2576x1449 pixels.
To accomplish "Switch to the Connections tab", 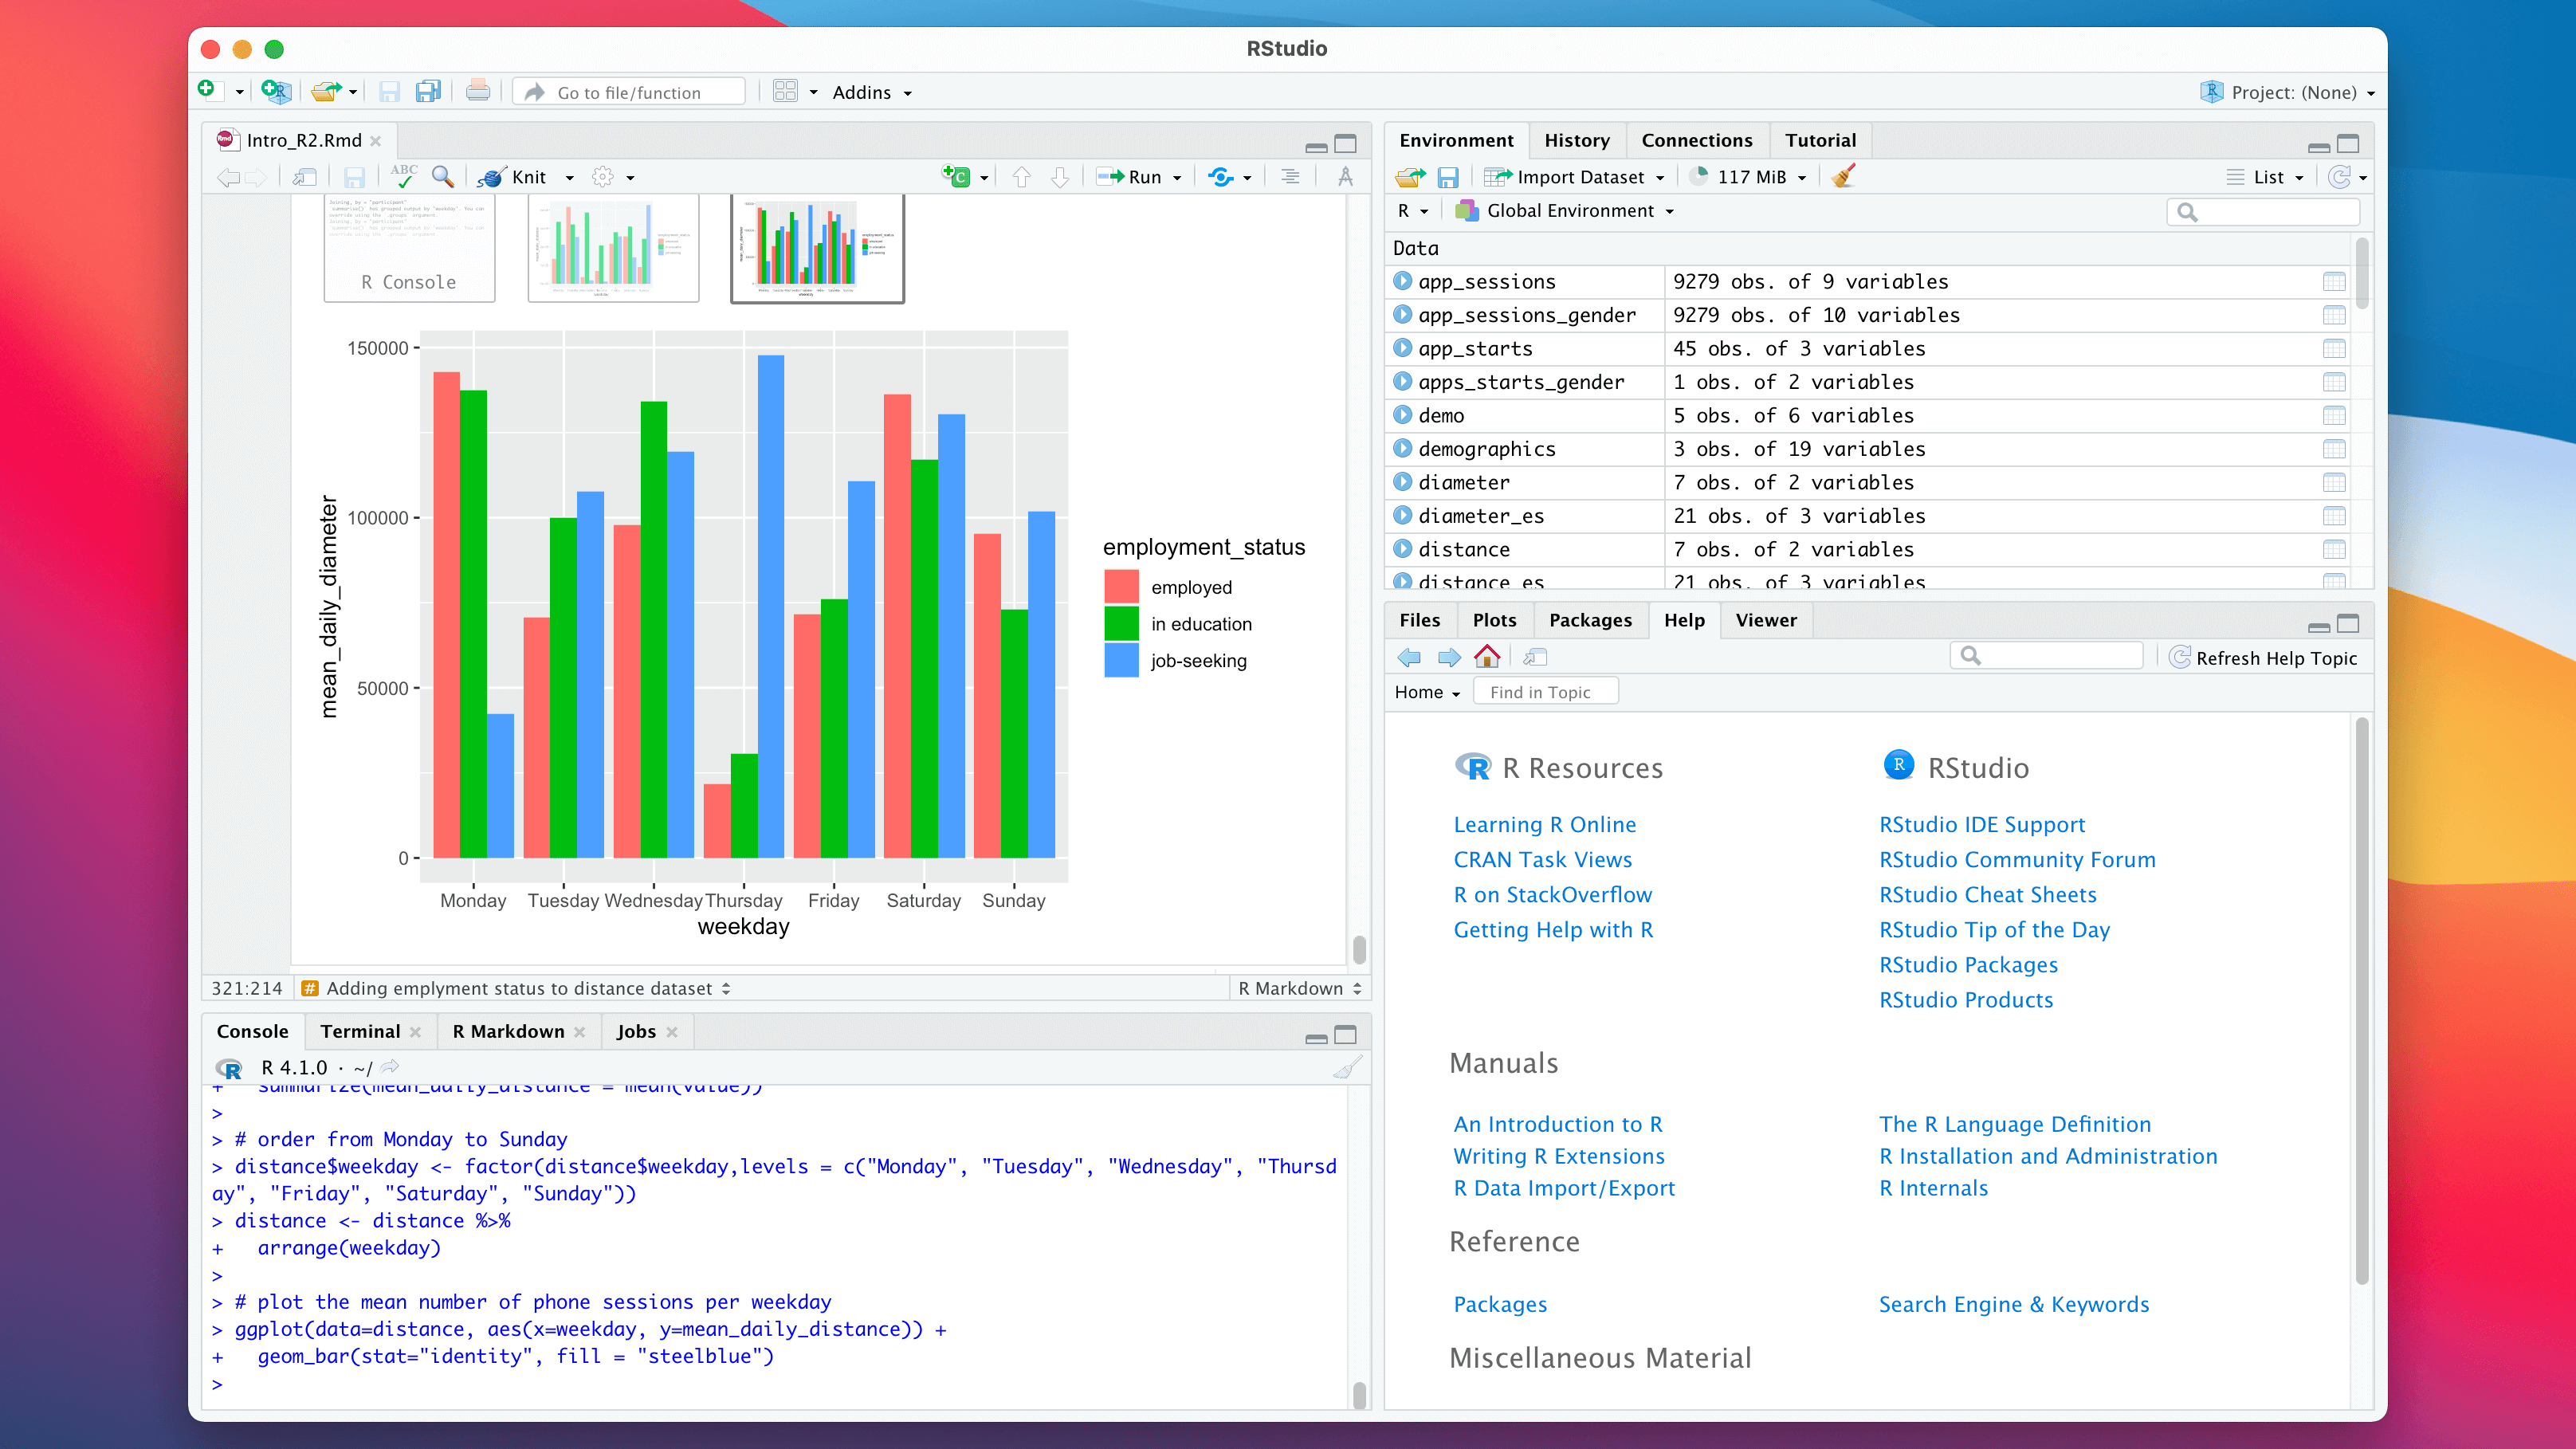I will 1696,141.
